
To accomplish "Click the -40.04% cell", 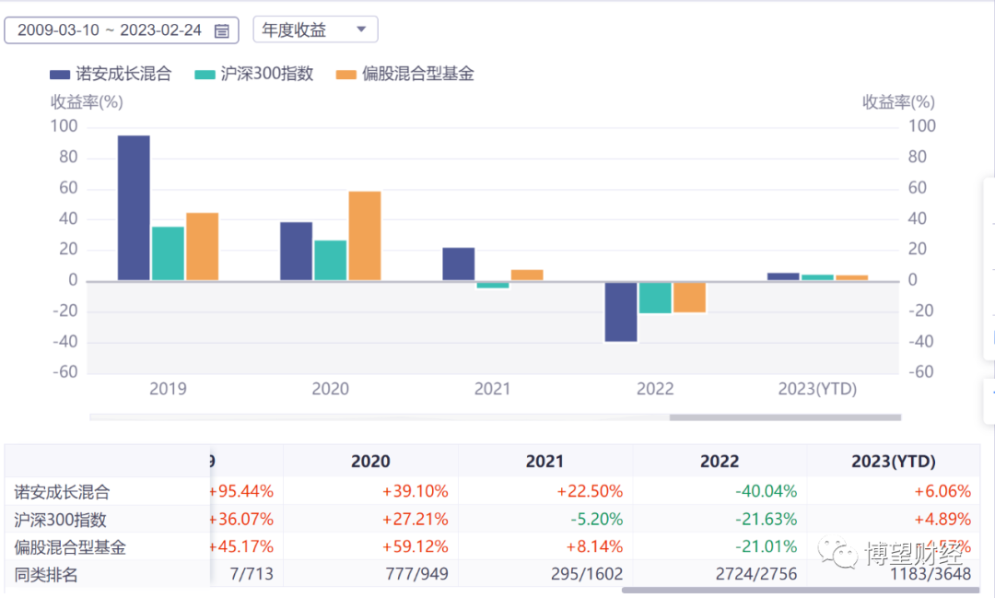I will tap(766, 491).
